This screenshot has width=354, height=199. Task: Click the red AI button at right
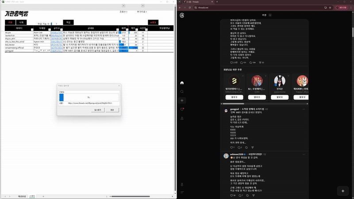[153, 23]
